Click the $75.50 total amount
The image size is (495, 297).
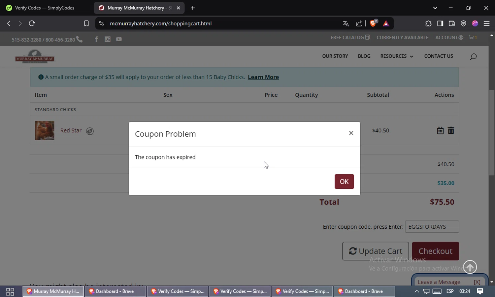(442, 202)
